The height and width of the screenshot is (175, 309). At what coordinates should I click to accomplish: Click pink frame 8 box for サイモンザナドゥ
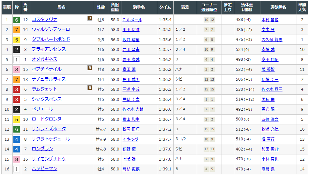[16, 159]
